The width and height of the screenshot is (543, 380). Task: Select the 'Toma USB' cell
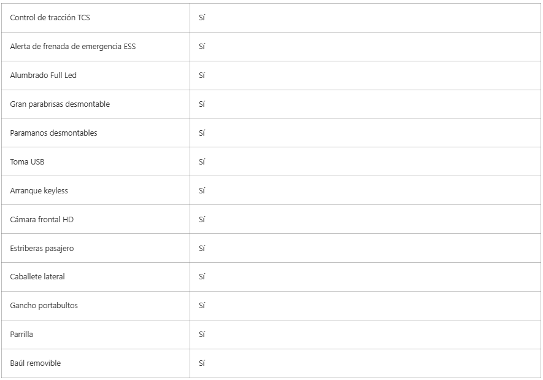point(27,162)
